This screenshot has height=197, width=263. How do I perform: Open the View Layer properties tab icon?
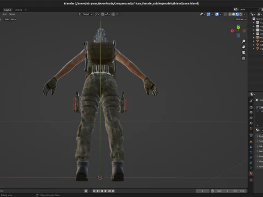pyautogui.click(x=251, y=118)
